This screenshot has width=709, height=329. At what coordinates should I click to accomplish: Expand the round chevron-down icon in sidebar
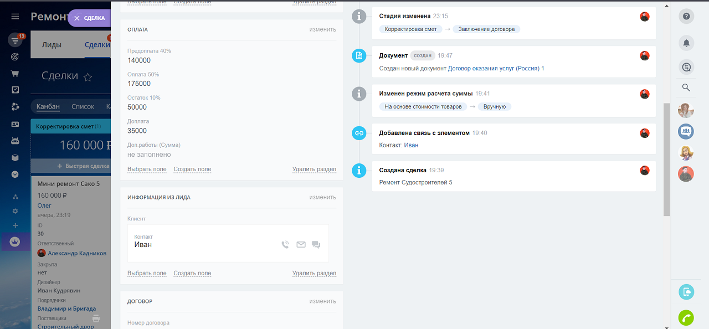point(15,174)
